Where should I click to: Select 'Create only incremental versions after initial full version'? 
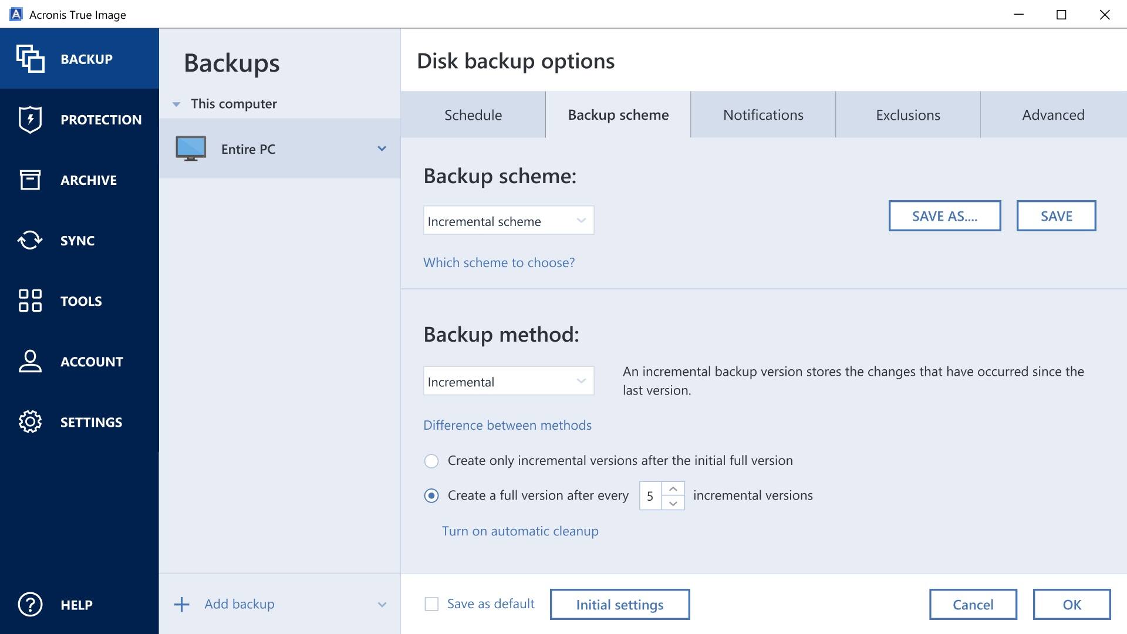[x=431, y=461]
